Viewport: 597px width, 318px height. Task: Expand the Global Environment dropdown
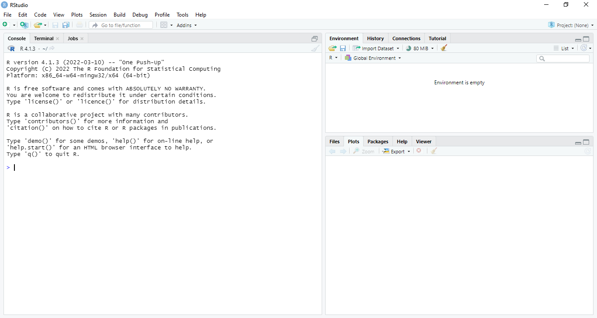[373, 58]
